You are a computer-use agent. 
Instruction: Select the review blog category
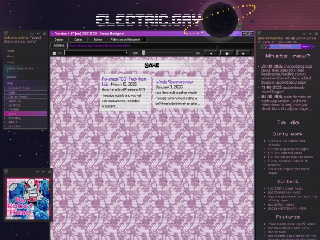click(25, 110)
